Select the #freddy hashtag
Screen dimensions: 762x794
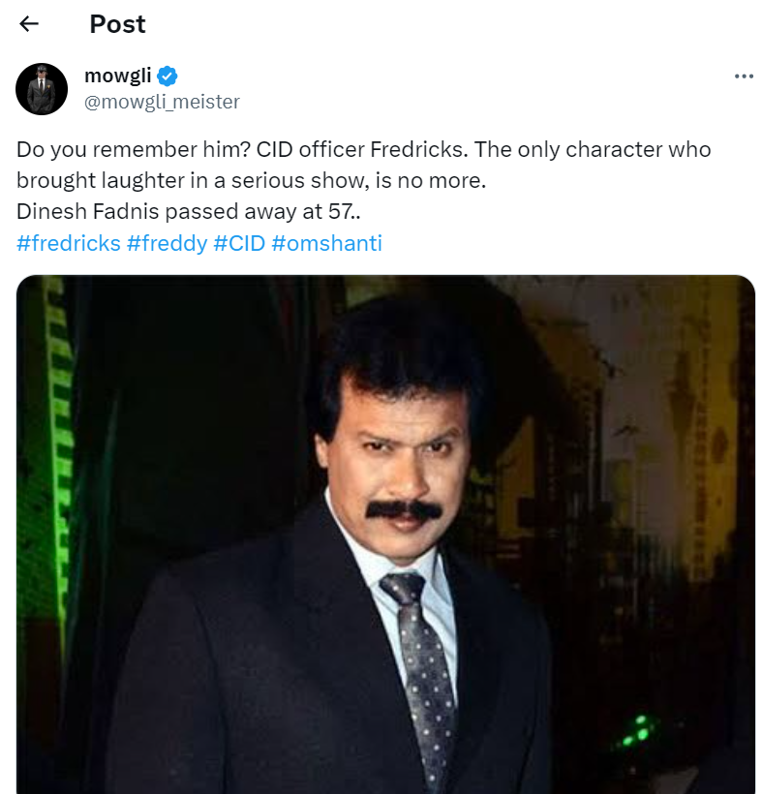167,243
